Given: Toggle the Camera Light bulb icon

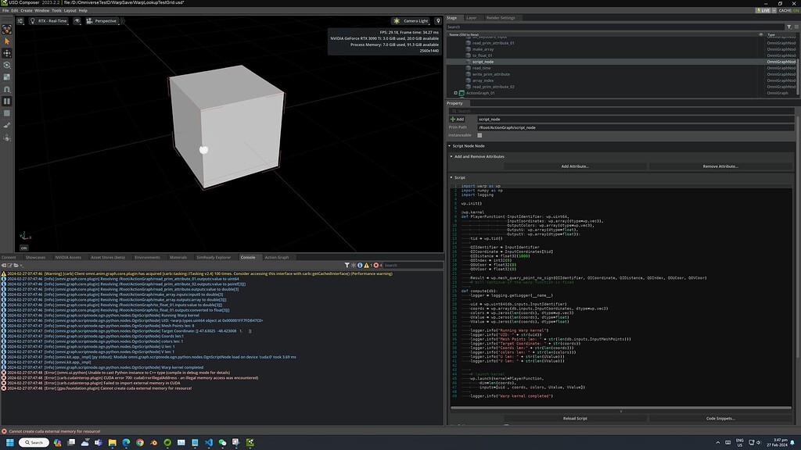Looking at the screenshot, I should click(397, 21).
